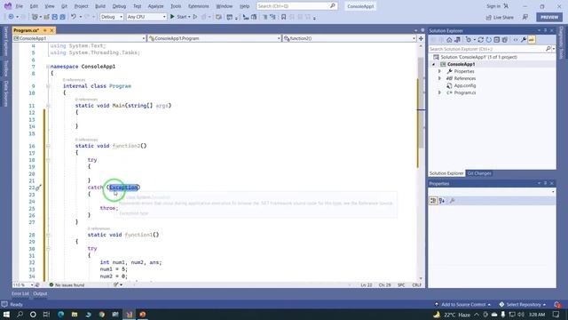The width and height of the screenshot is (568, 320).
Task: Click the split editor plus icon
Action: [x=421, y=38]
